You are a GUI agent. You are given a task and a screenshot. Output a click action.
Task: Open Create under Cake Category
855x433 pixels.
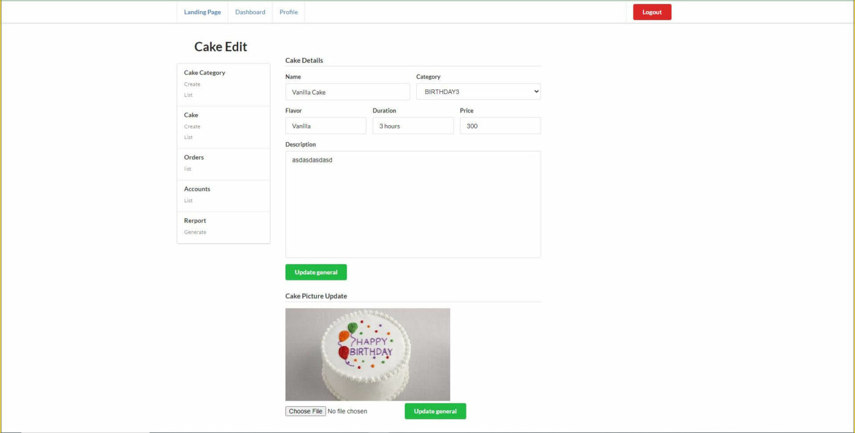point(191,84)
